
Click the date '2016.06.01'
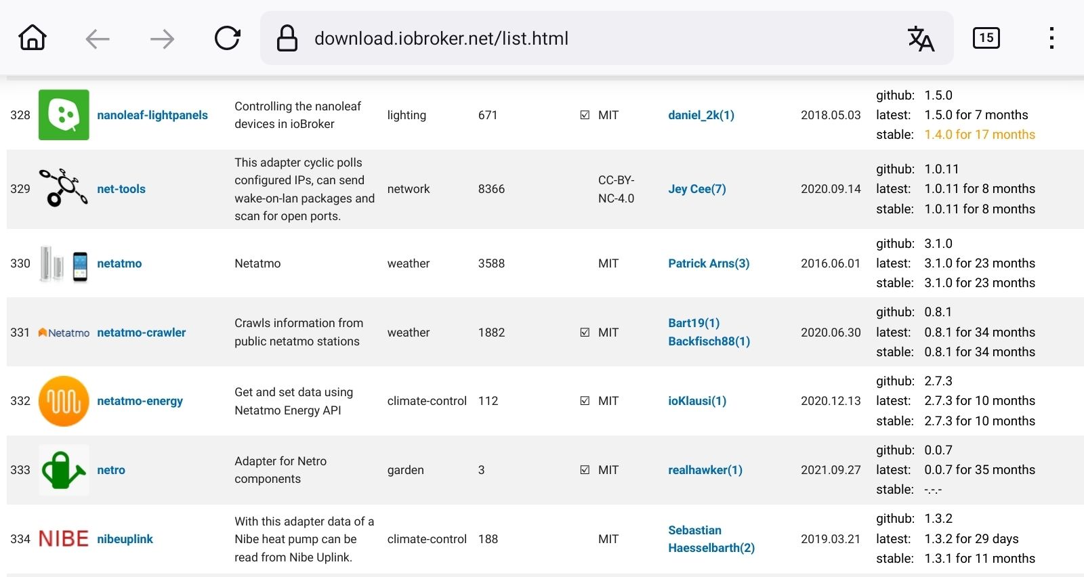pos(830,263)
